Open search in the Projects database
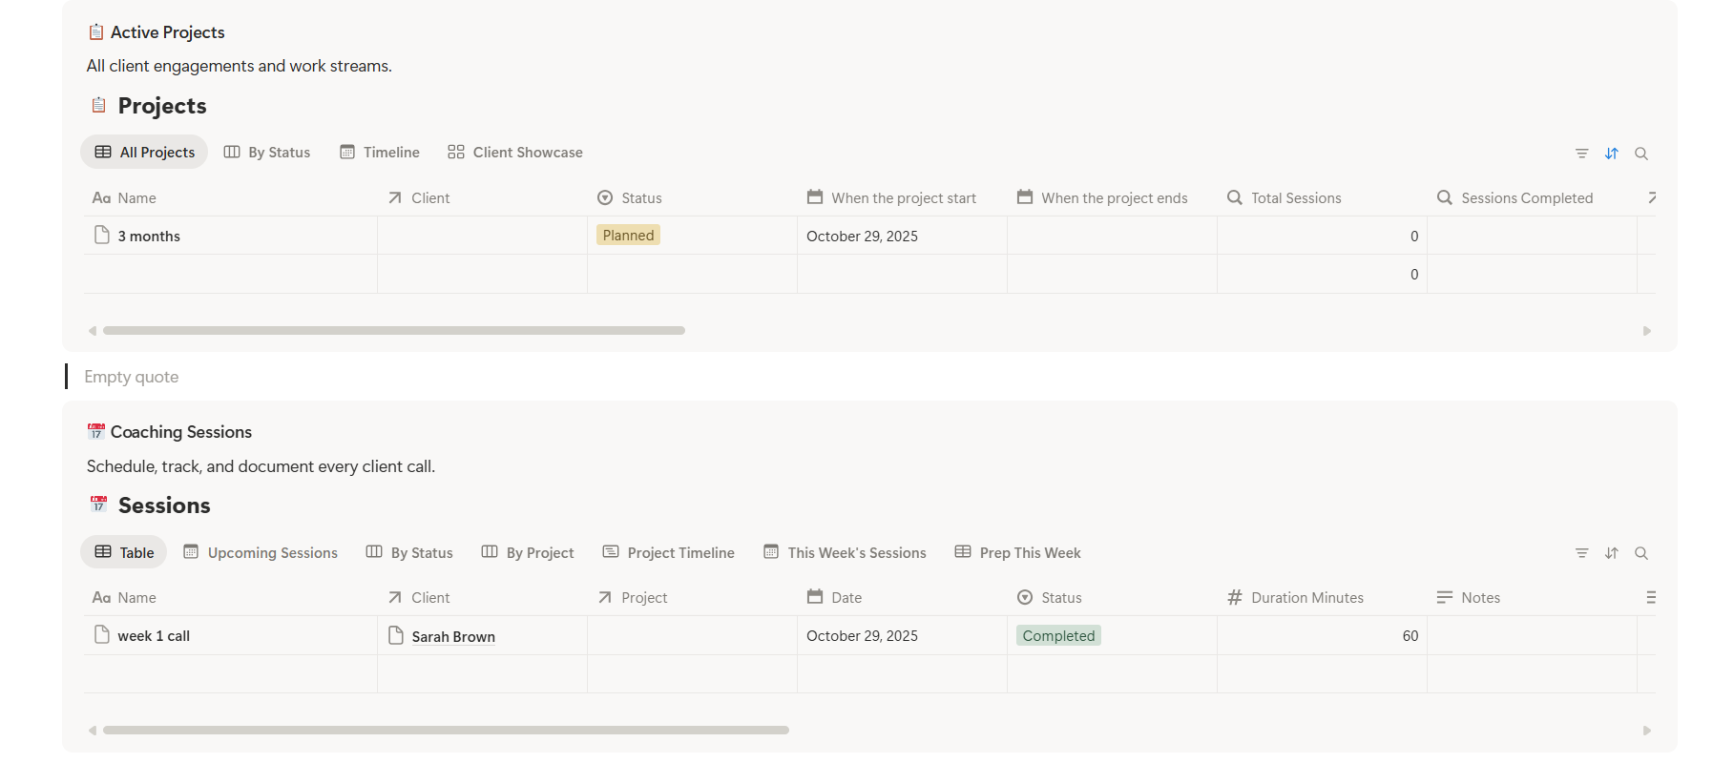 coord(1640,154)
